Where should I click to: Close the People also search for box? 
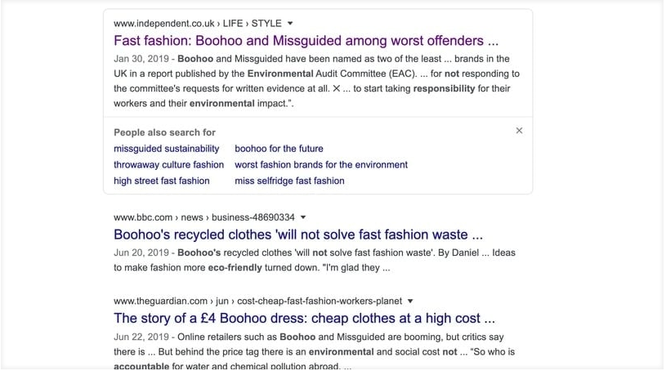click(519, 131)
